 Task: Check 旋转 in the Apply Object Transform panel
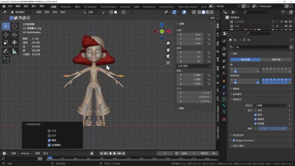click(49, 135)
